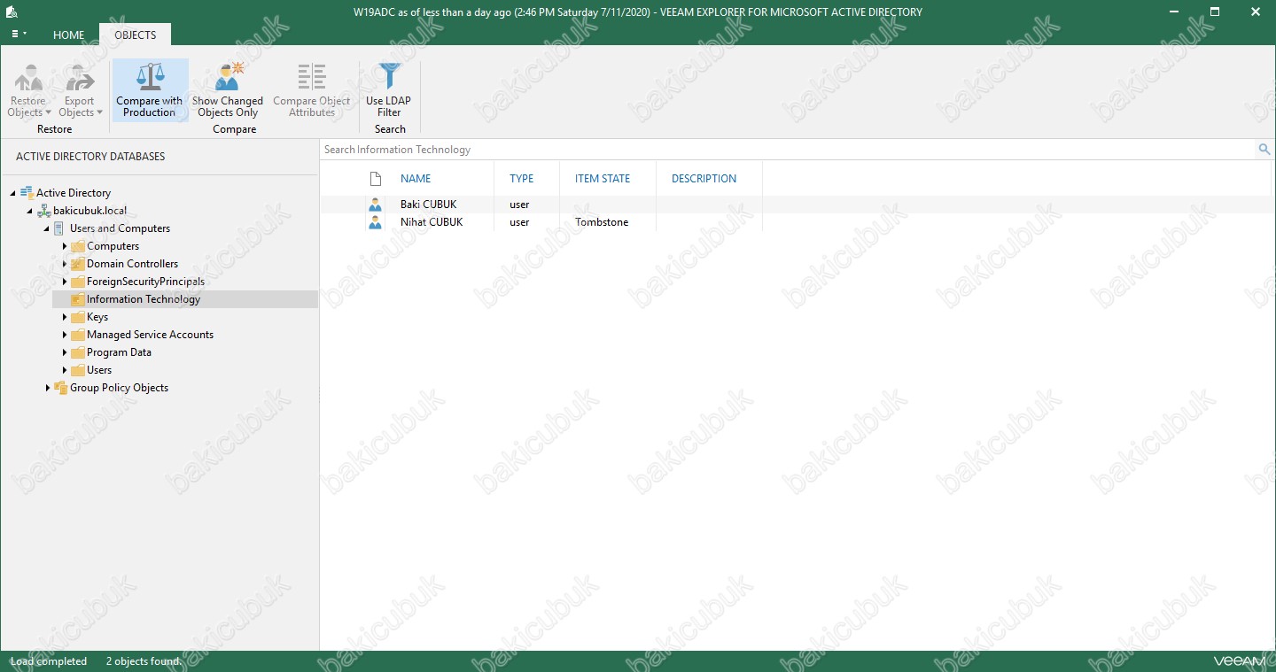Expand the Program Data folder arrow
The image size is (1276, 672).
[64, 352]
